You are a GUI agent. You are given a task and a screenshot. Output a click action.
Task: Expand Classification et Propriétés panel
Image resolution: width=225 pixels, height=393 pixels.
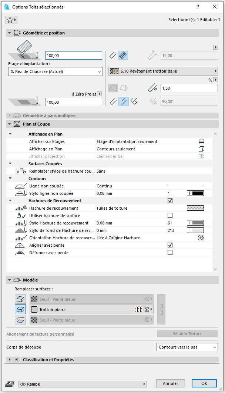click(x=10, y=360)
